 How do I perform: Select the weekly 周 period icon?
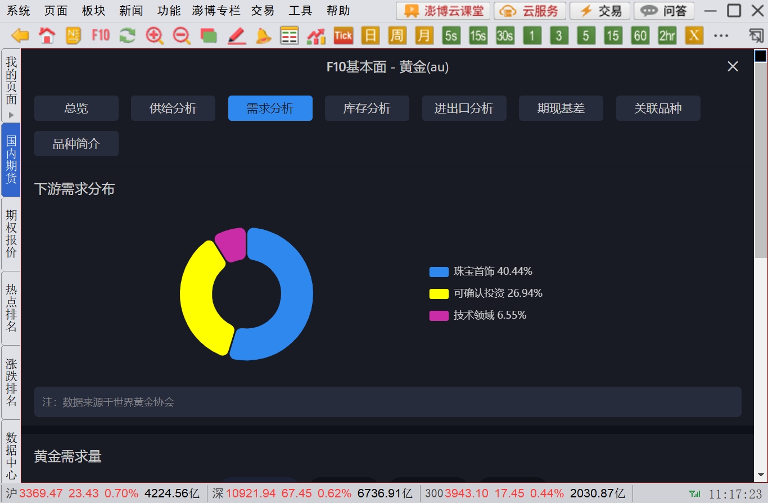[x=397, y=36]
